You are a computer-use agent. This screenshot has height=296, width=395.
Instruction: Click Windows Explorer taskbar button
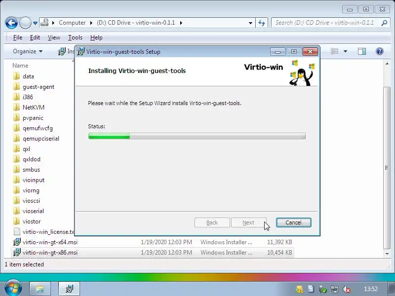click(40, 289)
